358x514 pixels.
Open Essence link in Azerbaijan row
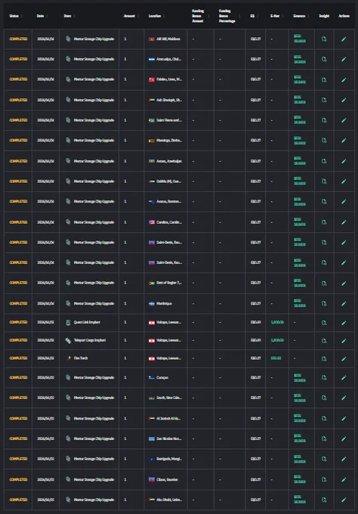(x=299, y=160)
